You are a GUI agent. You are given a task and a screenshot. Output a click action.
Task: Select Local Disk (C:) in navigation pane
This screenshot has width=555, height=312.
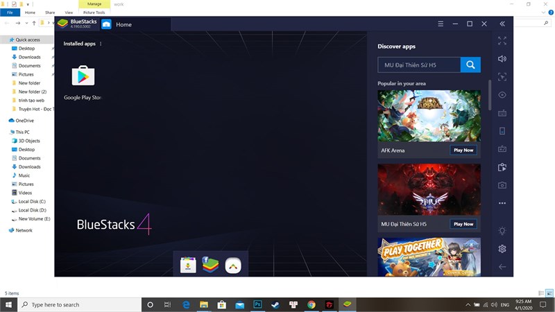tap(32, 201)
